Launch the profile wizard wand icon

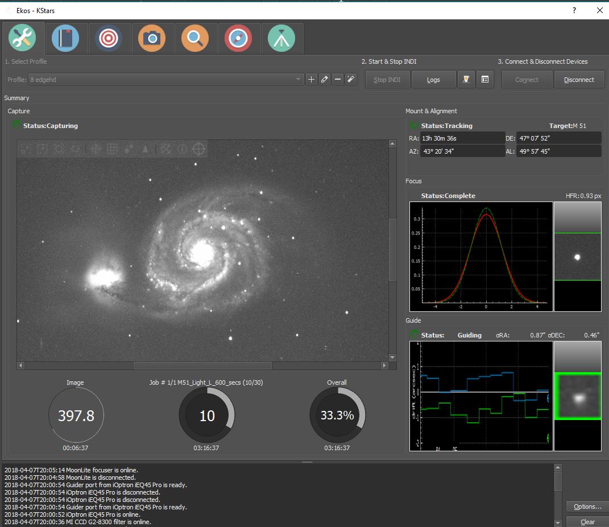point(351,79)
